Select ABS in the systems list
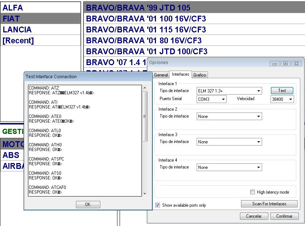The image size is (305, 226). click(12, 155)
